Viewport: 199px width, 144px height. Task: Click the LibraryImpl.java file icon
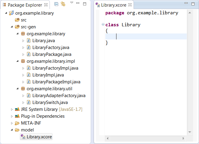pyautogui.click(x=29, y=75)
